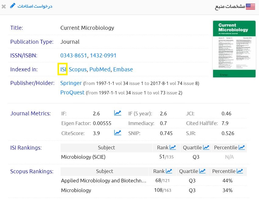
Task: Open the Scopus index link
Action: (x=78, y=69)
